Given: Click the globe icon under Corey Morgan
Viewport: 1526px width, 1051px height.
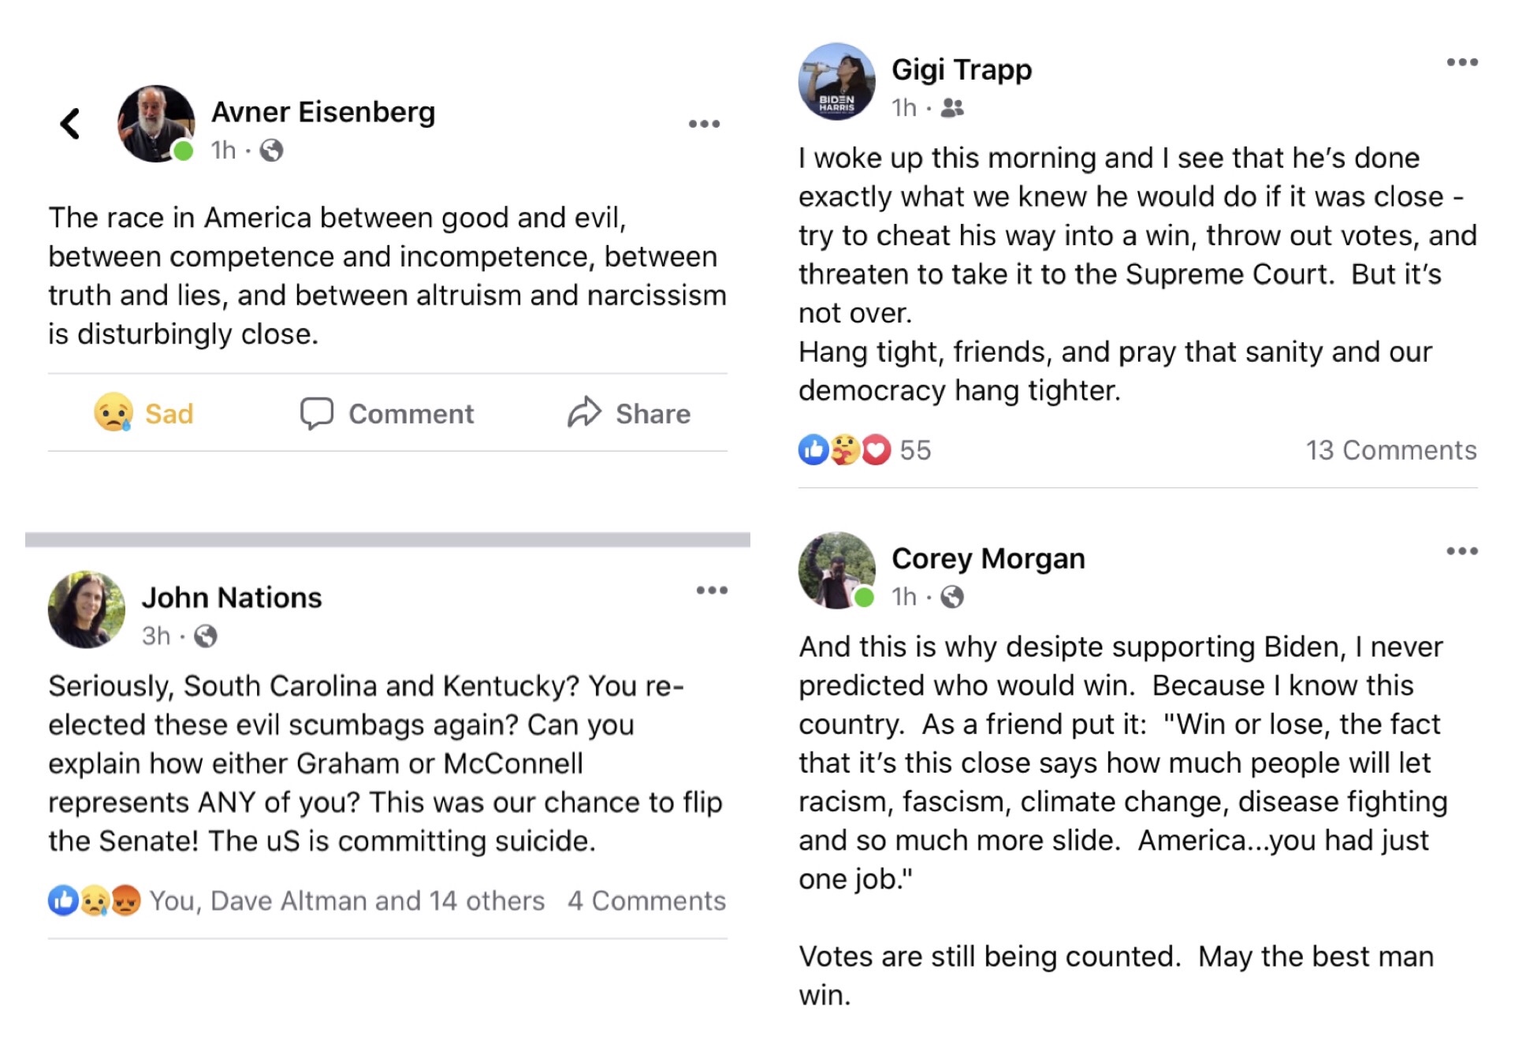Looking at the screenshot, I should click(x=952, y=597).
